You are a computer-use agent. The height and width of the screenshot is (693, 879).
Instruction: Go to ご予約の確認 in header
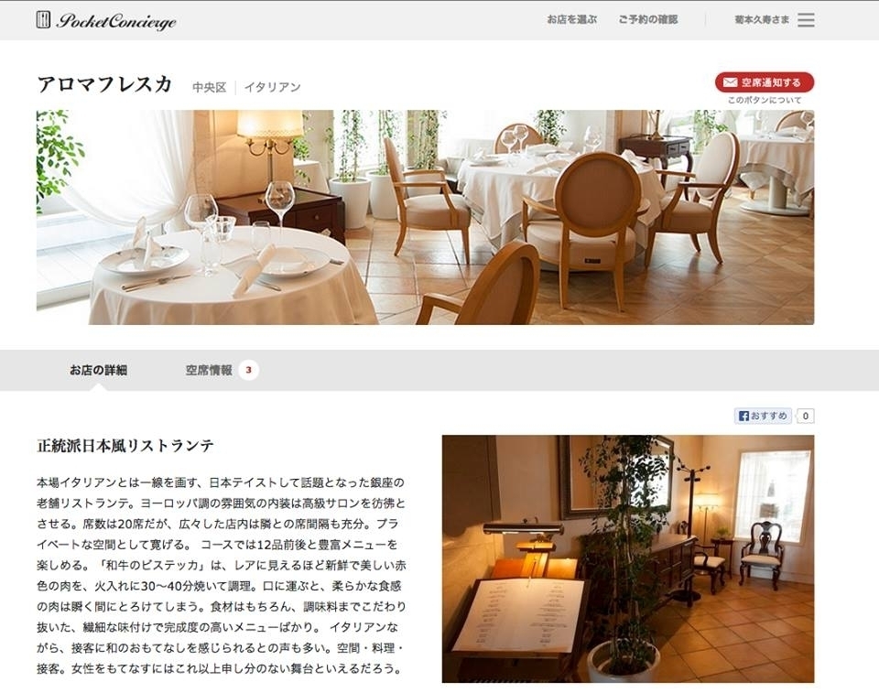click(x=648, y=19)
